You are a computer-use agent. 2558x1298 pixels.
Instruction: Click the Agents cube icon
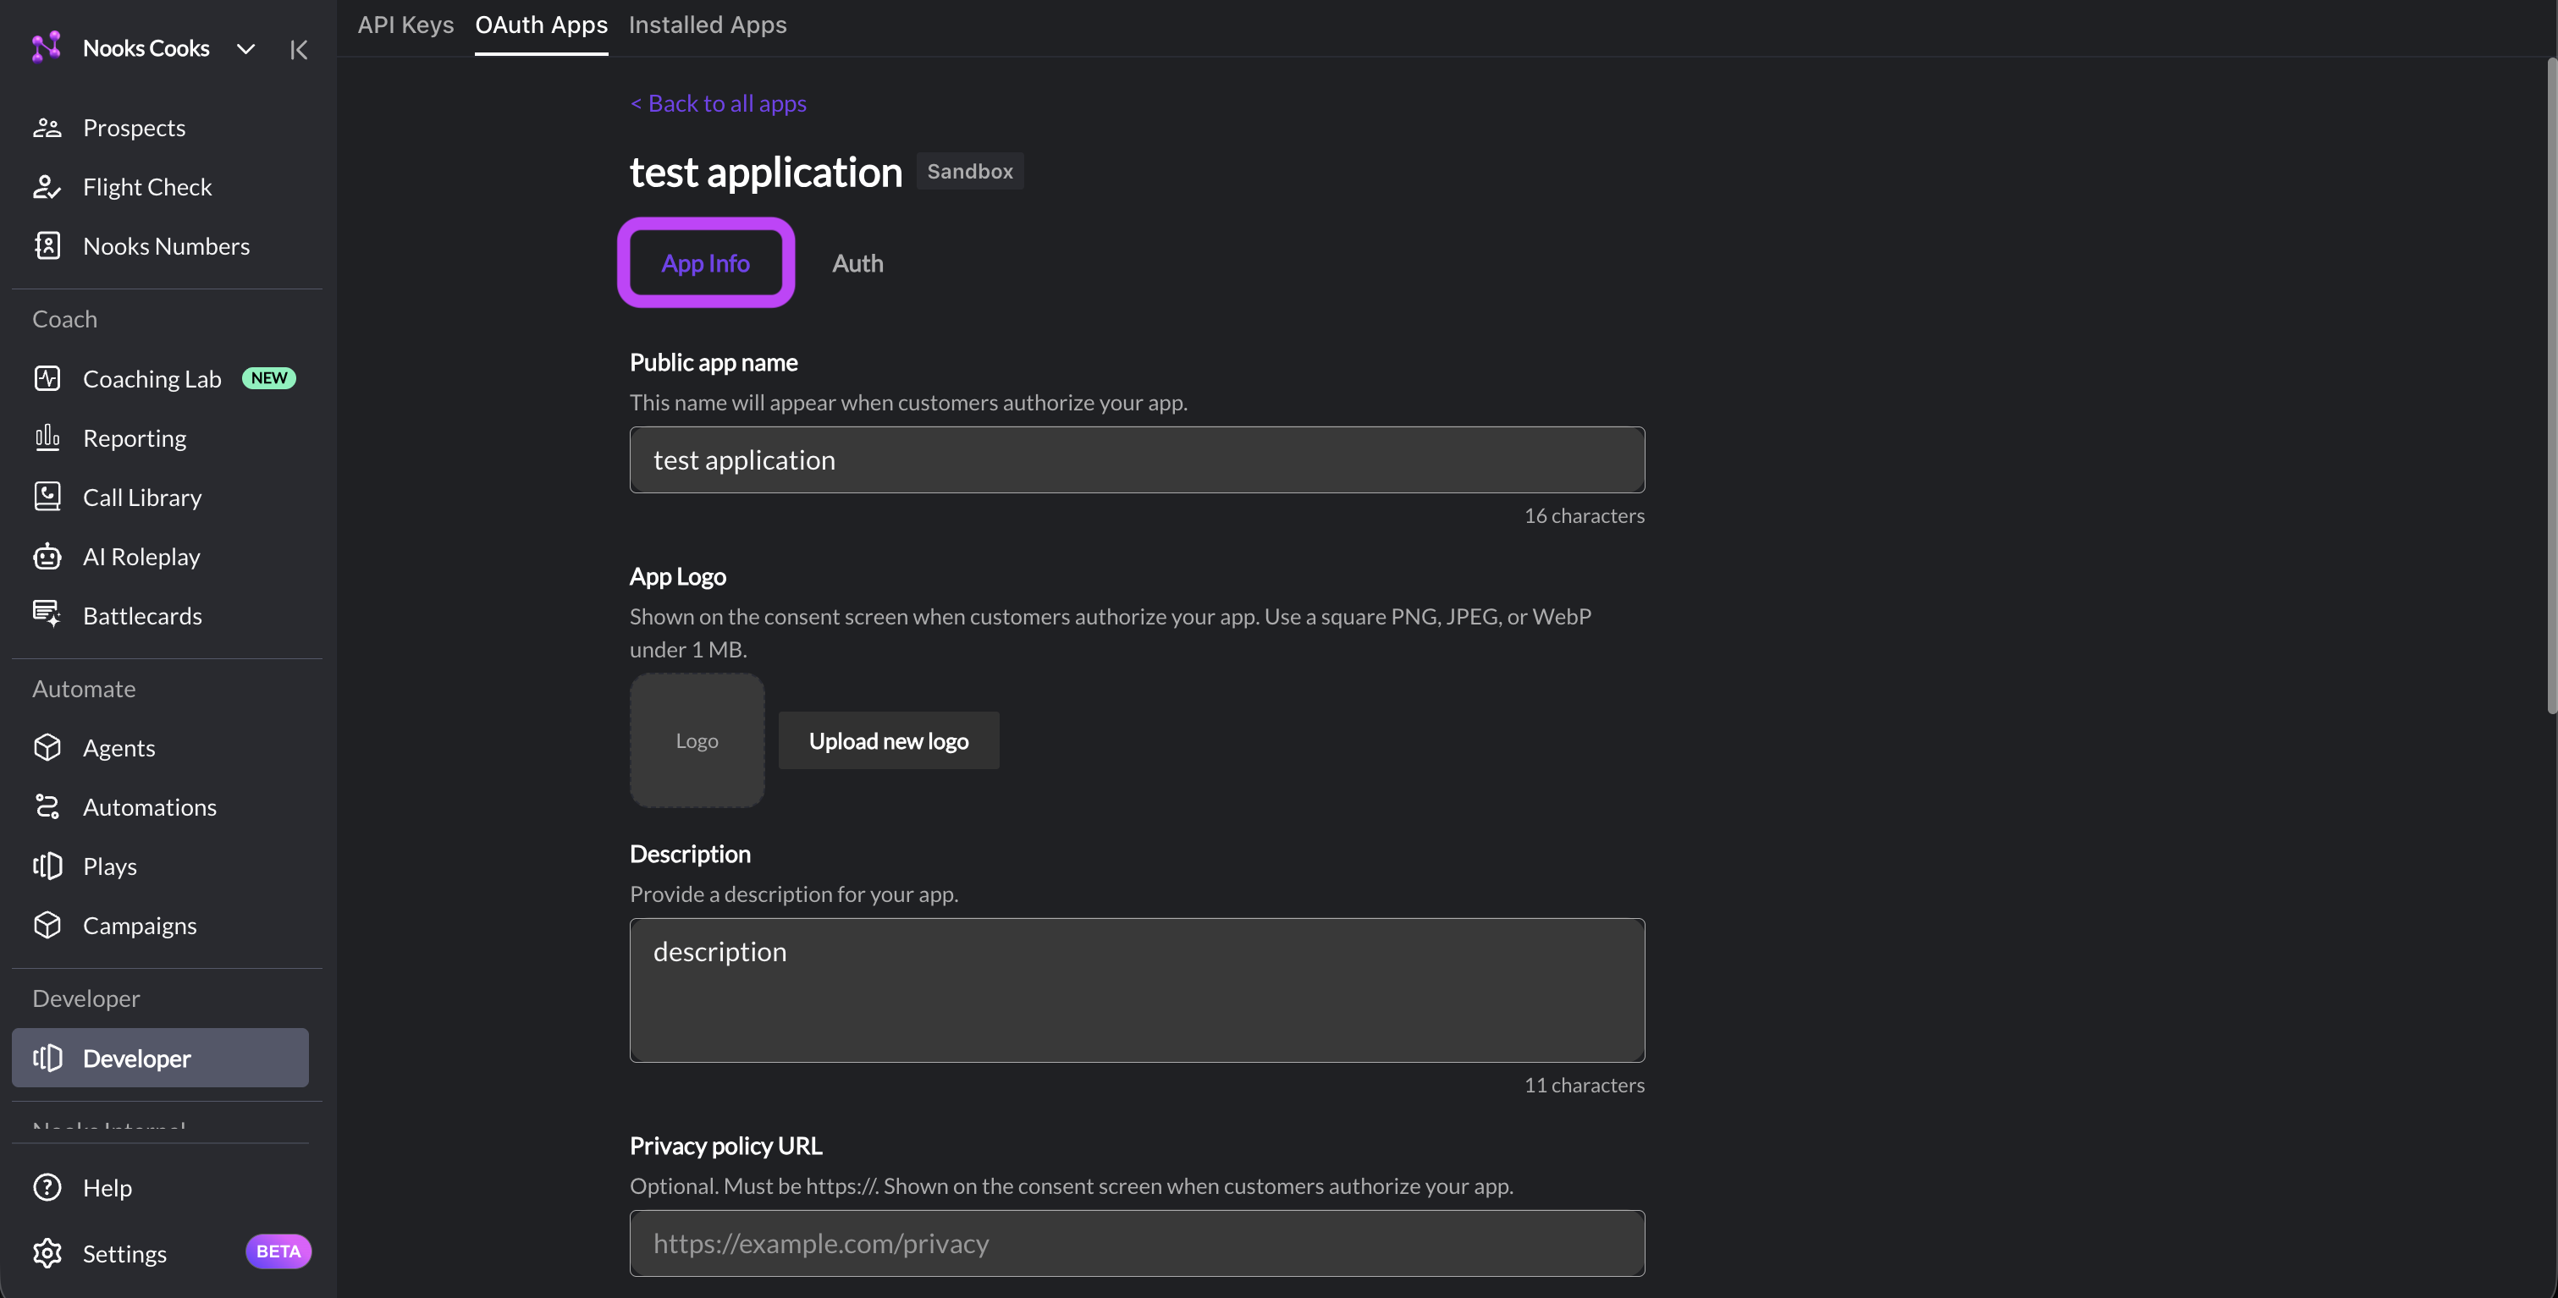click(x=47, y=747)
